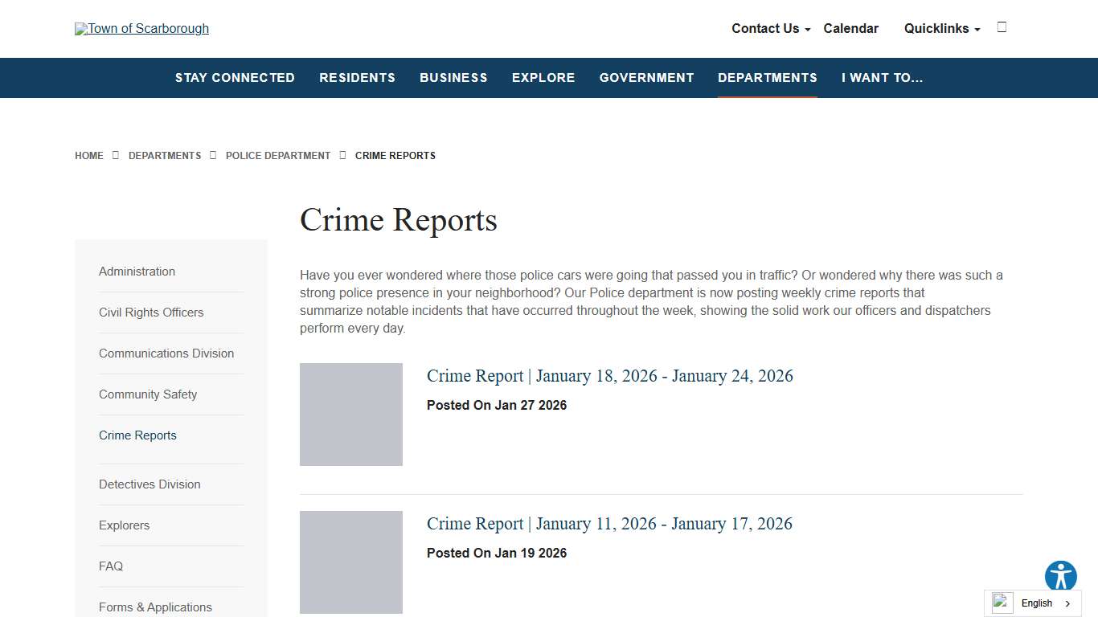
Task: Click the English language flag icon
Action: pyautogui.click(x=1001, y=603)
